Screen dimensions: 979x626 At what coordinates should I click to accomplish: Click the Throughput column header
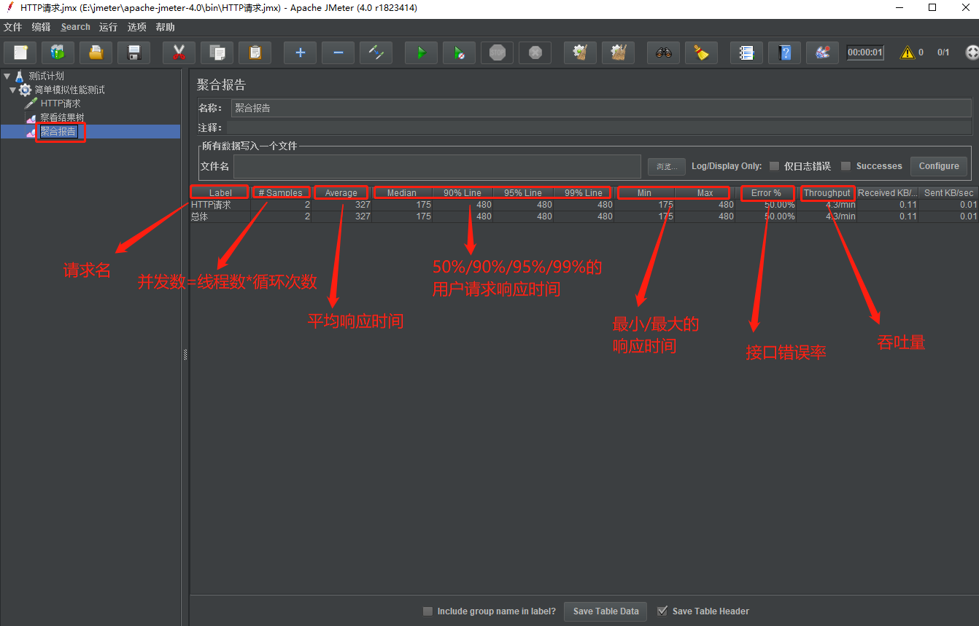click(x=827, y=193)
